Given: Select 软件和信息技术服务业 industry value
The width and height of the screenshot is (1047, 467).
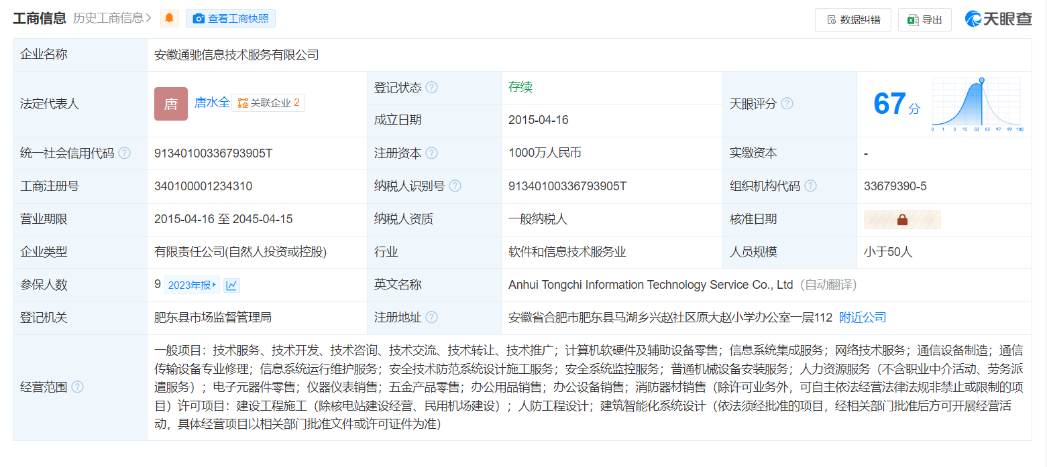Looking at the screenshot, I should (567, 252).
